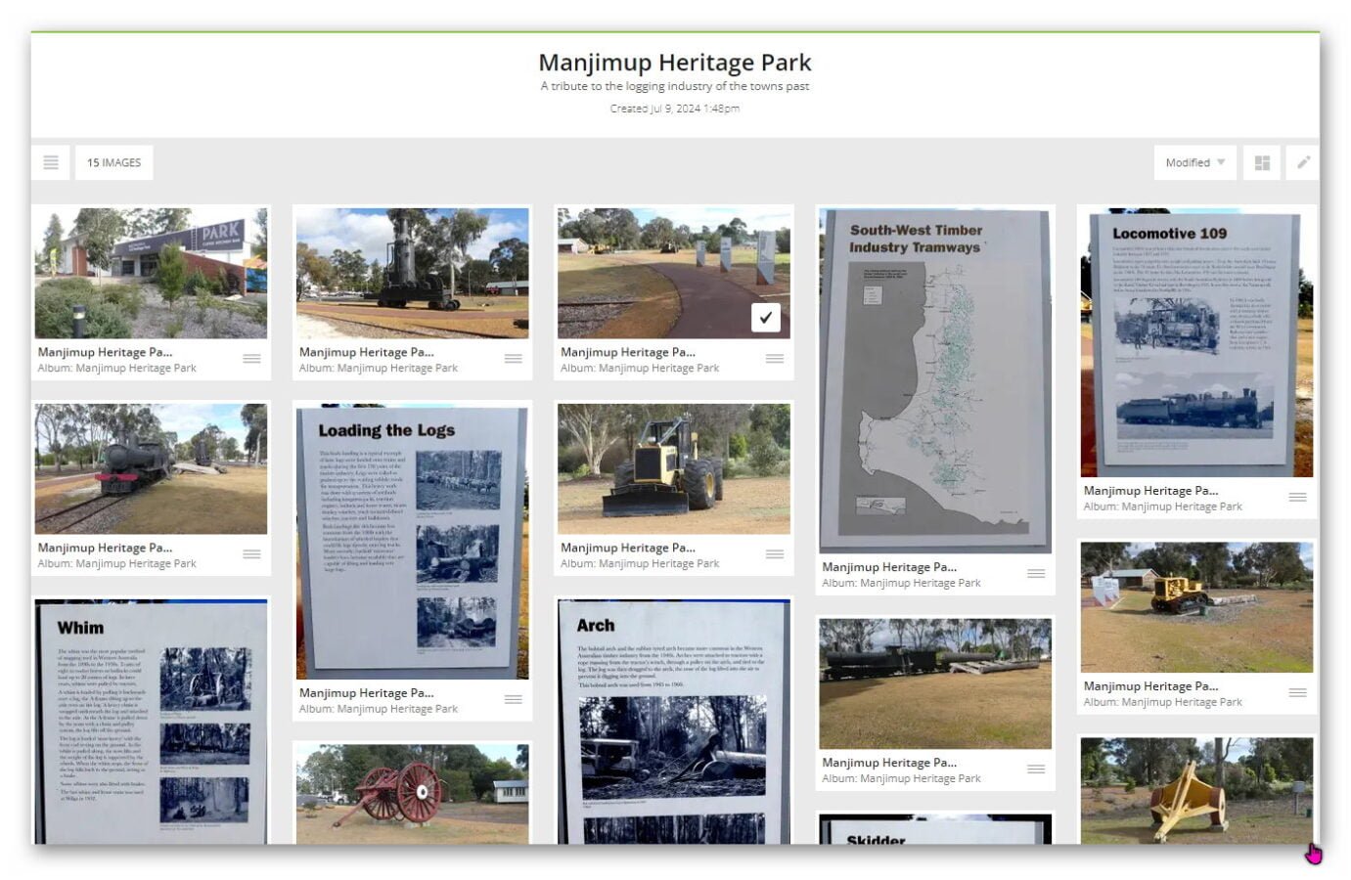Viewport: 1351px width, 880px height.
Task: Select the red wagon wheel whim photo
Action: pos(412,792)
